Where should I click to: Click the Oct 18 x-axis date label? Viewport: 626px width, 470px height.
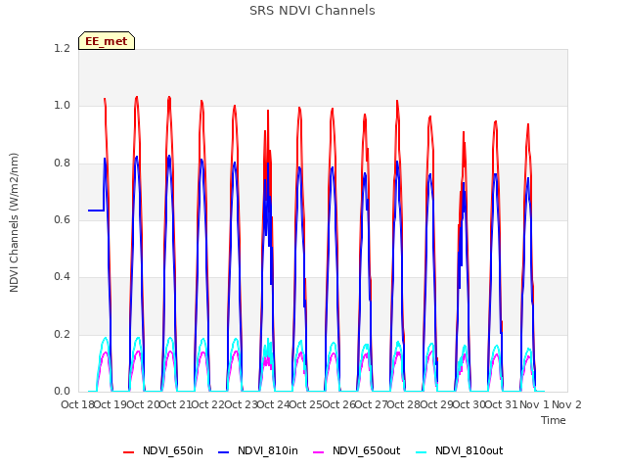pyautogui.click(x=77, y=404)
